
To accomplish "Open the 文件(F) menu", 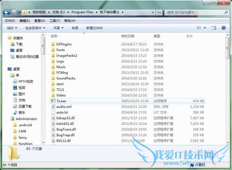I will [10, 21].
